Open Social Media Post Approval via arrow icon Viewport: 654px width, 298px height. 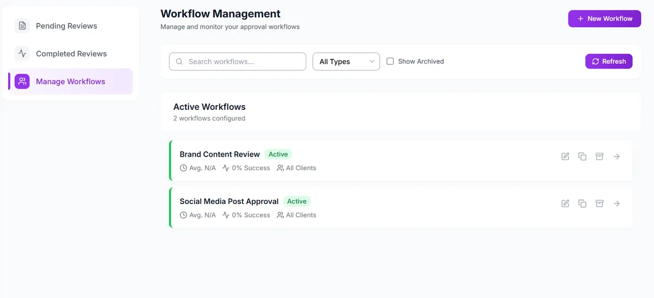click(616, 203)
